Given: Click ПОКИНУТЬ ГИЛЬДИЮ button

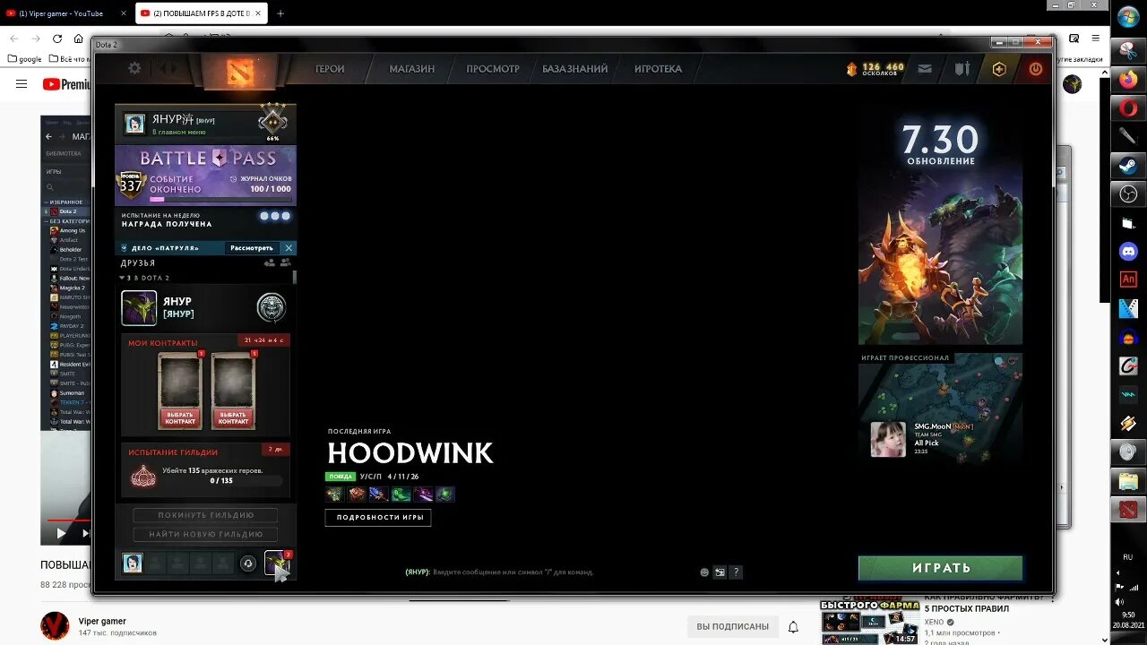Looking at the screenshot, I should (x=205, y=515).
